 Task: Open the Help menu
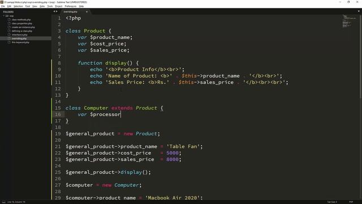pos(81,6)
